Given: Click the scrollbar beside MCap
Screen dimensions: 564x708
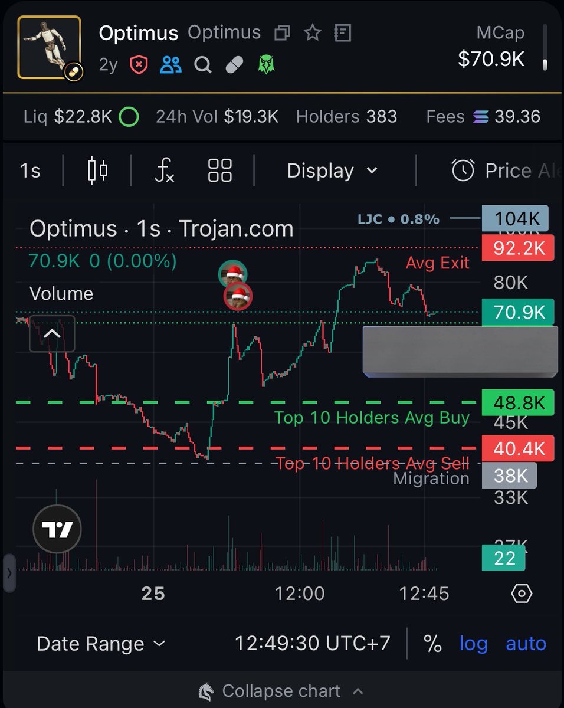Looking at the screenshot, I should (x=545, y=47).
